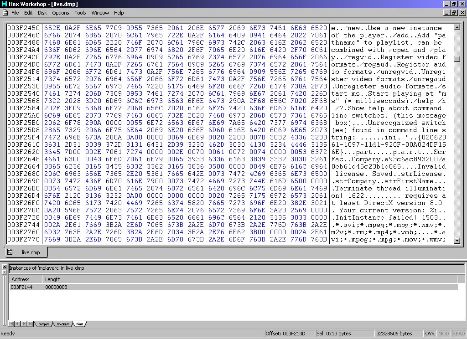
Task: Open the Edit menu
Action: pos(28,13)
